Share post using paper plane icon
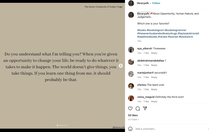The width and height of the screenshot is (209, 132). pos(145,108)
